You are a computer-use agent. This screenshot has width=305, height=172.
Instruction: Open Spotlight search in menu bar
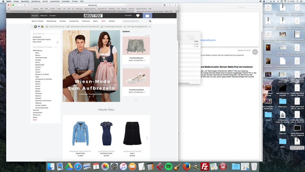(x=297, y=1)
